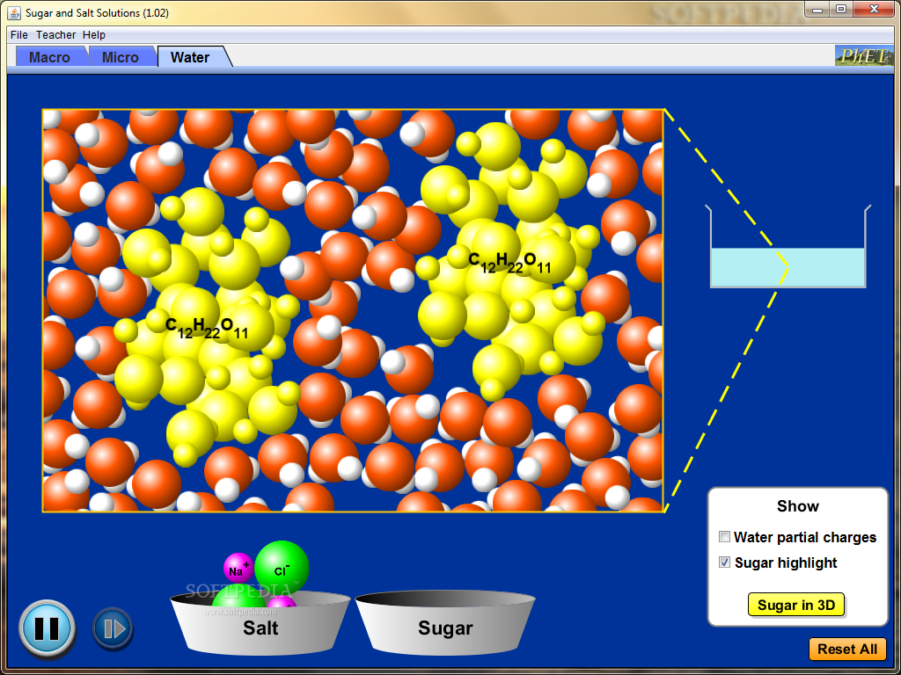Open the File menu
The width and height of the screenshot is (901, 675).
point(19,35)
